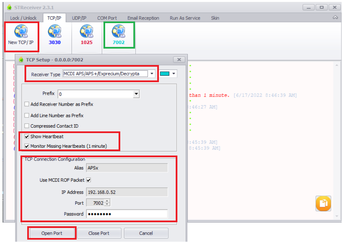Switch to the UDP/IP tab
343x242 pixels.
(x=79, y=18)
